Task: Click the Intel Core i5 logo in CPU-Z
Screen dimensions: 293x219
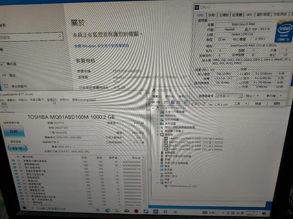Action: 283,31
